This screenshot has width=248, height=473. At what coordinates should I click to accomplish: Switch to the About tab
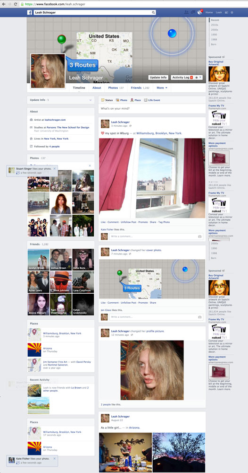coord(97,88)
